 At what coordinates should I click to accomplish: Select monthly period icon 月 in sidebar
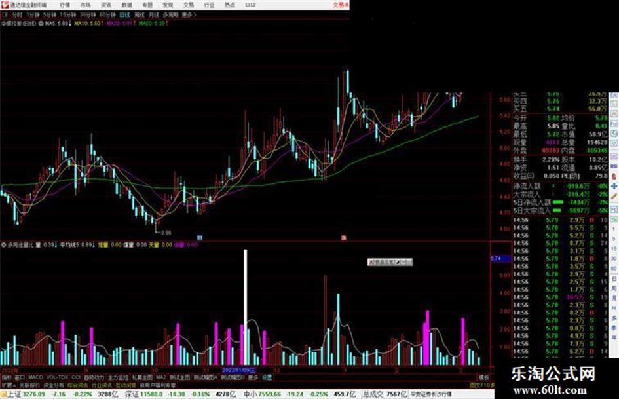(x=614, y=298)
